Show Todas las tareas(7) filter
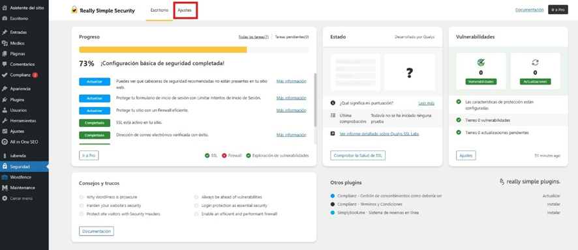This screenshot has width=578, height=250. tap(253, 37)
